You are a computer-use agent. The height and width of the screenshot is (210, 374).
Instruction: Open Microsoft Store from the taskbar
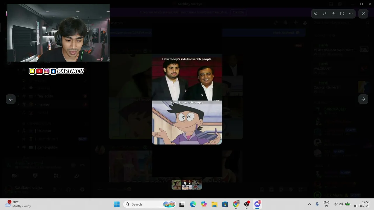225,204
